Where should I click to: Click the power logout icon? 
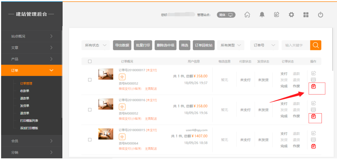(x=320, y=15)
